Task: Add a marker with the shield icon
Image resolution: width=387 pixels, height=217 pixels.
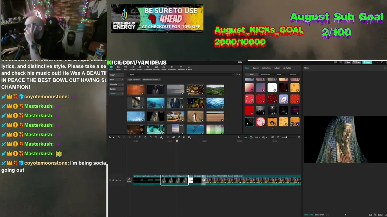Action: click(151, 137)
